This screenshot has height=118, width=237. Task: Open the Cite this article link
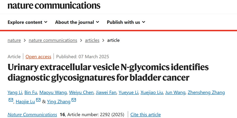pos(146,114)
